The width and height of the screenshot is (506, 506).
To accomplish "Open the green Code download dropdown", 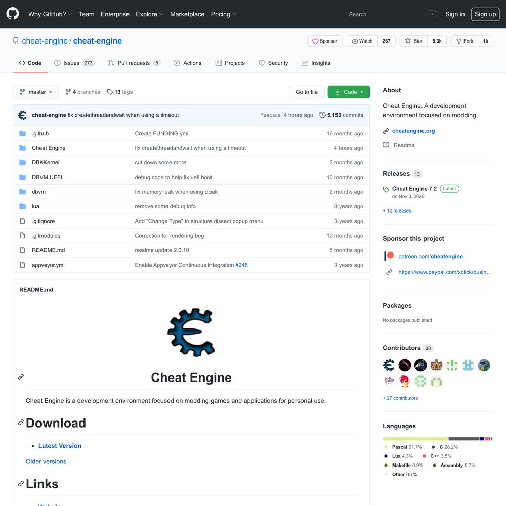I will [349, 92].
